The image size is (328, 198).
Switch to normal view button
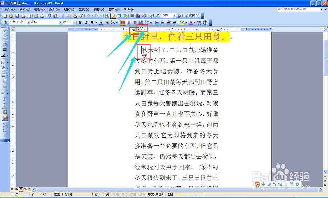point(12,189)
